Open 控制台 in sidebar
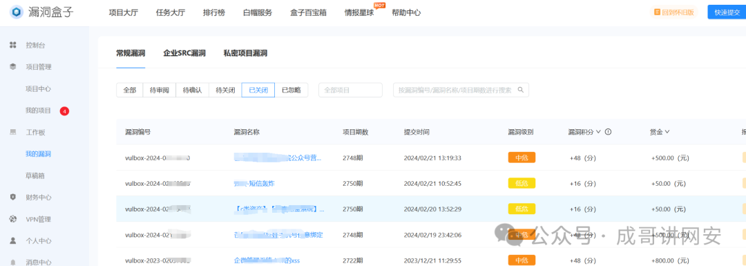Image resolution: width=746 pixels, height=266 pixels. pos(36,45)
